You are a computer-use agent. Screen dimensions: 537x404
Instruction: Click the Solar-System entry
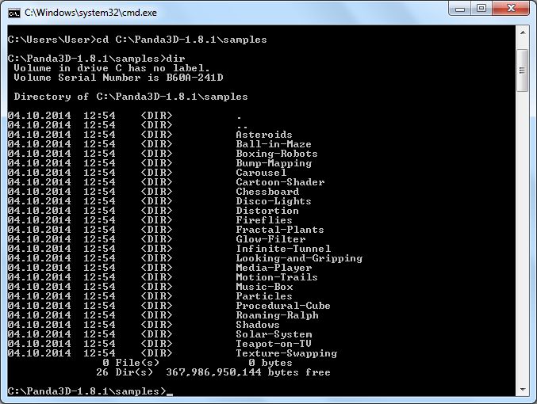274,334
